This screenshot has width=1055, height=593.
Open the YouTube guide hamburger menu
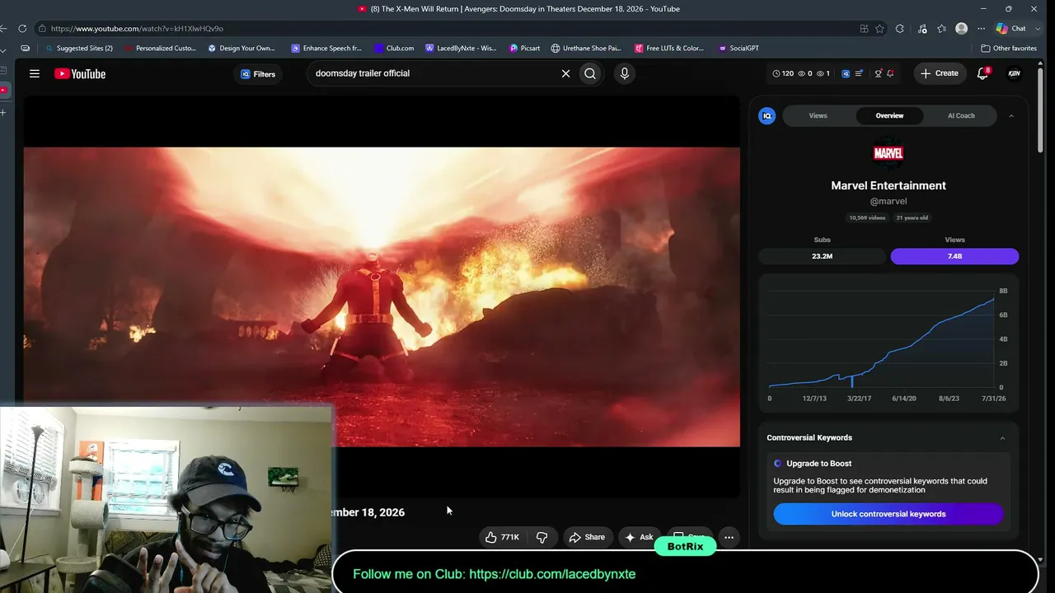(35, 73)
